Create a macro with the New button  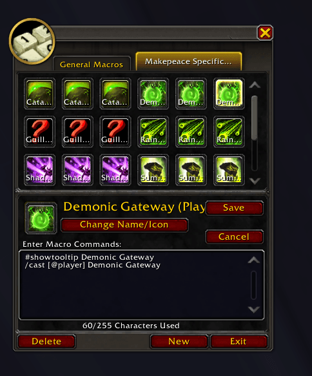[179, 341]
